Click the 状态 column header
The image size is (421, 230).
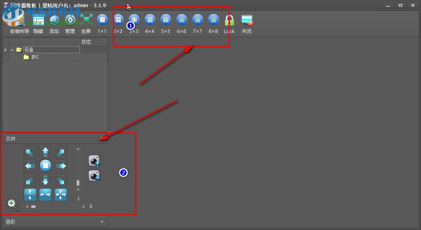tap(94, 42)
